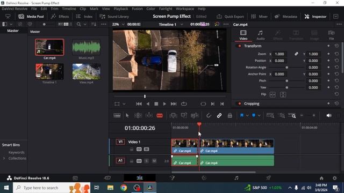
Task: Jump to first frame button
Action: (x=139, y=104)
